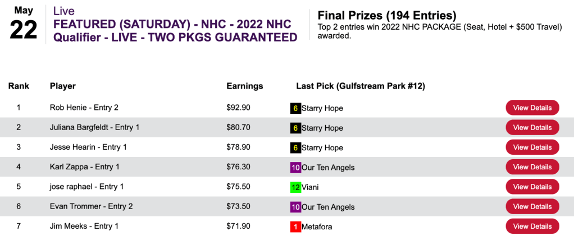
Task: Open Jim Meeks' View Details button
Action: pyautogui.click(x=532, y=226)
